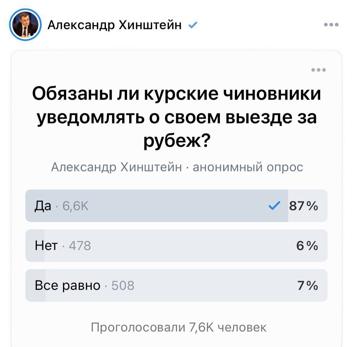Screen dimensions: 353x347
Task: Open the voters list via Проголосовали 7,6К человек
Action: point(176,326)
